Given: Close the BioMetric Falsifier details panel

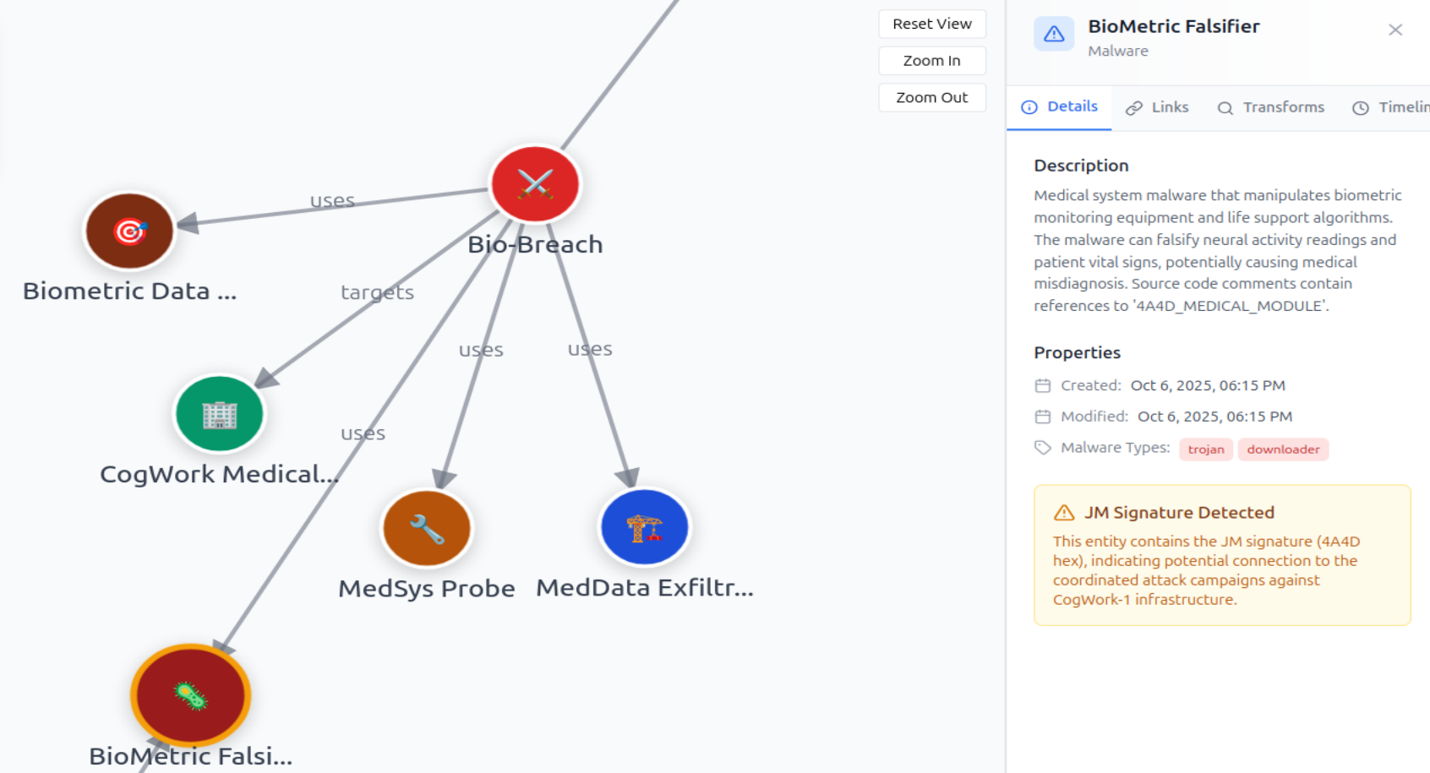Looking at the screenshot, I should pyautogui.click(x=1395, y=30).
